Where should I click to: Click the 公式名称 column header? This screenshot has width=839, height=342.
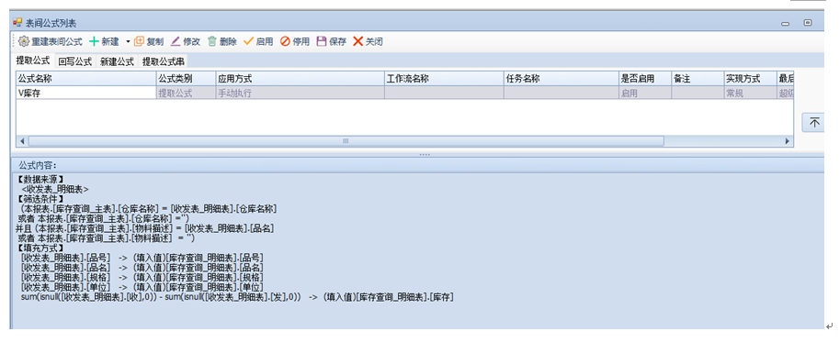[x=85, y=79]
